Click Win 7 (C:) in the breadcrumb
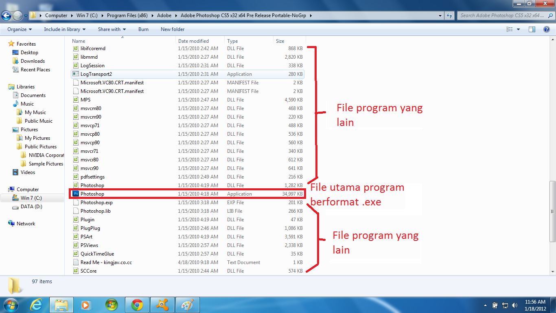This screenshot has width=556, height=313. (x=87, y=15)
